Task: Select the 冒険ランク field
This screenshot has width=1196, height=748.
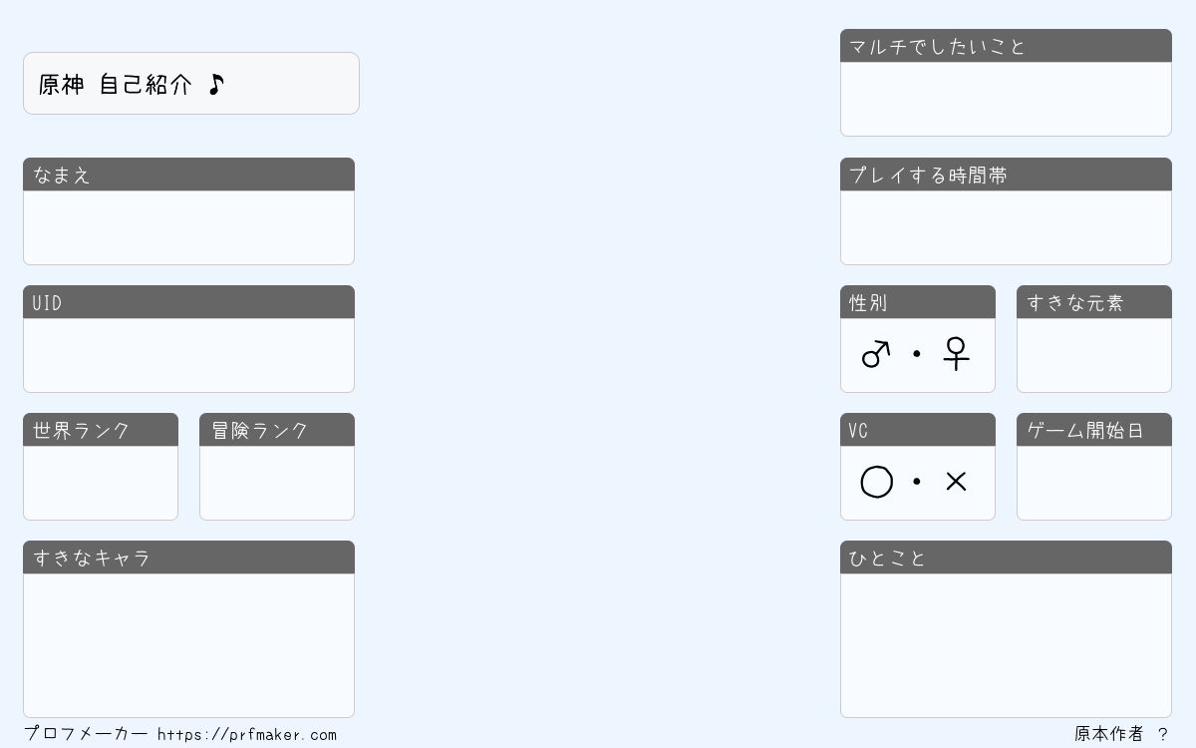Action: point(277,483)
